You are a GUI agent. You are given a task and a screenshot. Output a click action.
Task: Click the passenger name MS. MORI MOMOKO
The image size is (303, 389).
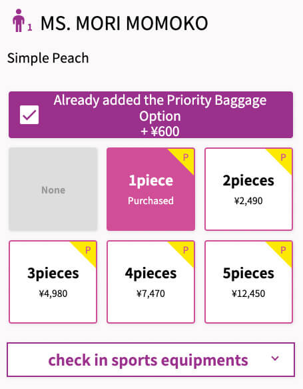click(125, 23)
